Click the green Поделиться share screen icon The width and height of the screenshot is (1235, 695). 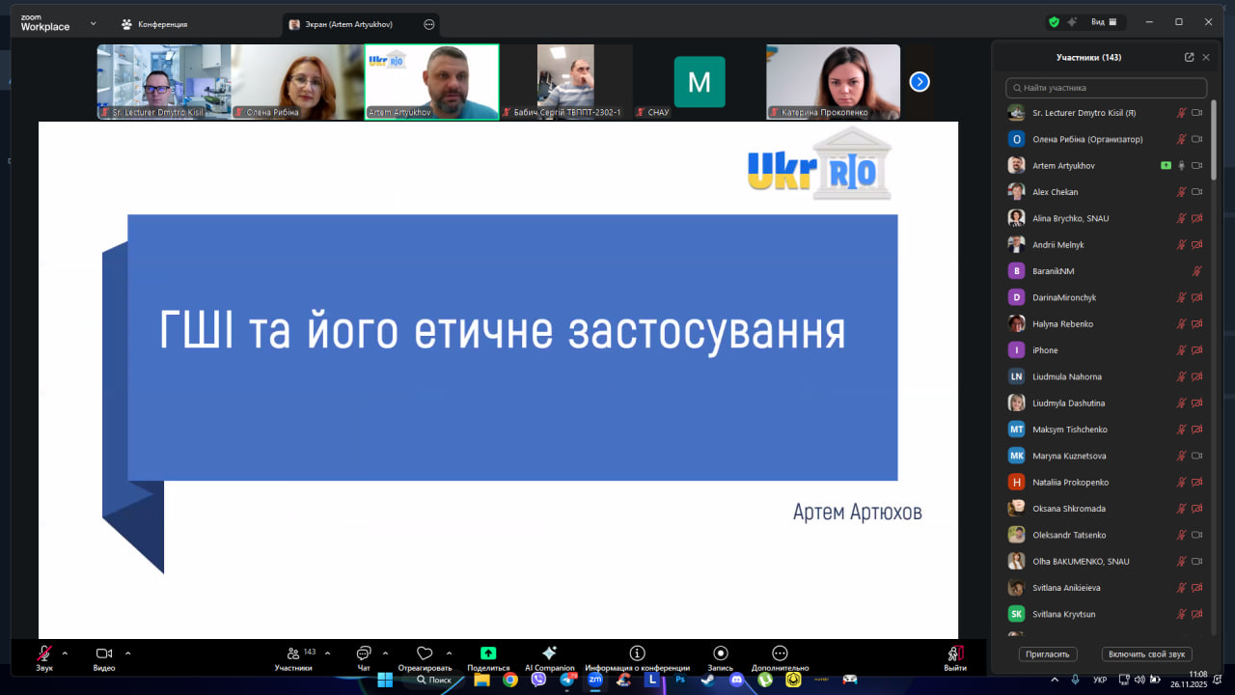click(488, 653)
